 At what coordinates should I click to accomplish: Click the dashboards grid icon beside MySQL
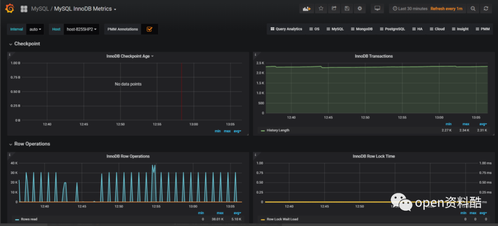click(x=24, y=9)
